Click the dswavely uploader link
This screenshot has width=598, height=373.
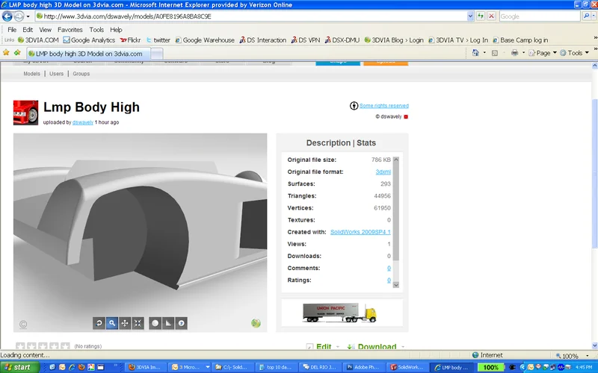(x=82, y=122)
